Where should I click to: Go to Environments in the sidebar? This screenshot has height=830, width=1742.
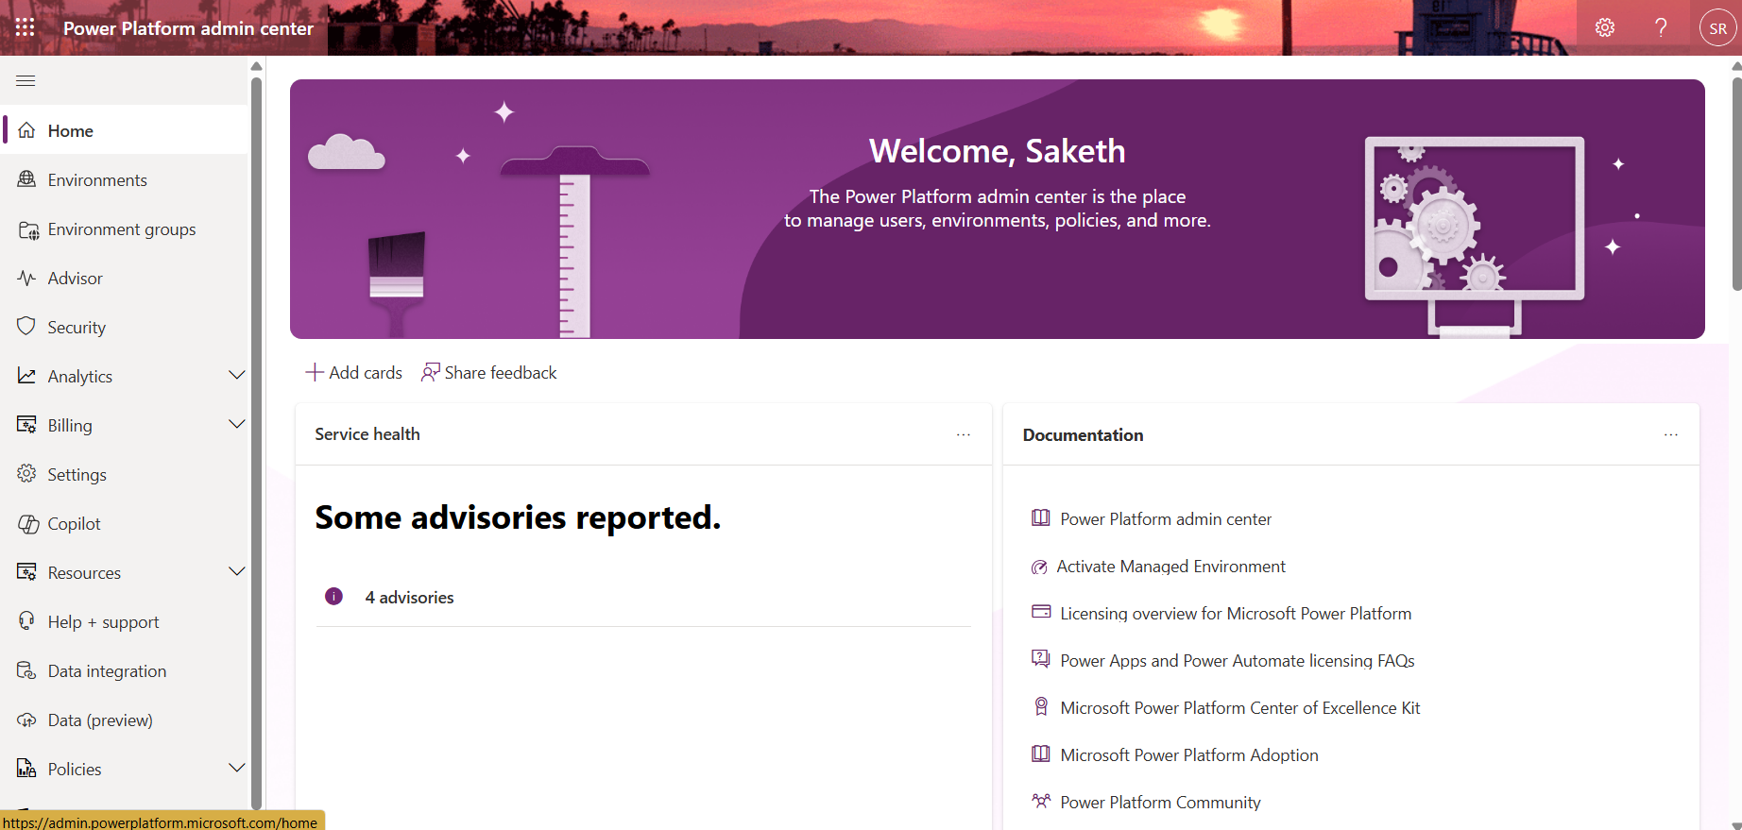click(97, 180)
